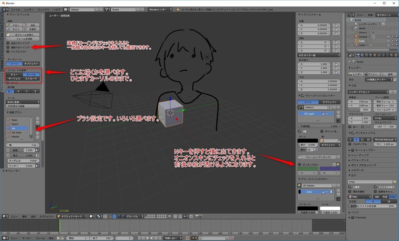Open the Add (追加) menu in 3D view header
The height and width of the screenshot is (241, 399).
point(33,216)
